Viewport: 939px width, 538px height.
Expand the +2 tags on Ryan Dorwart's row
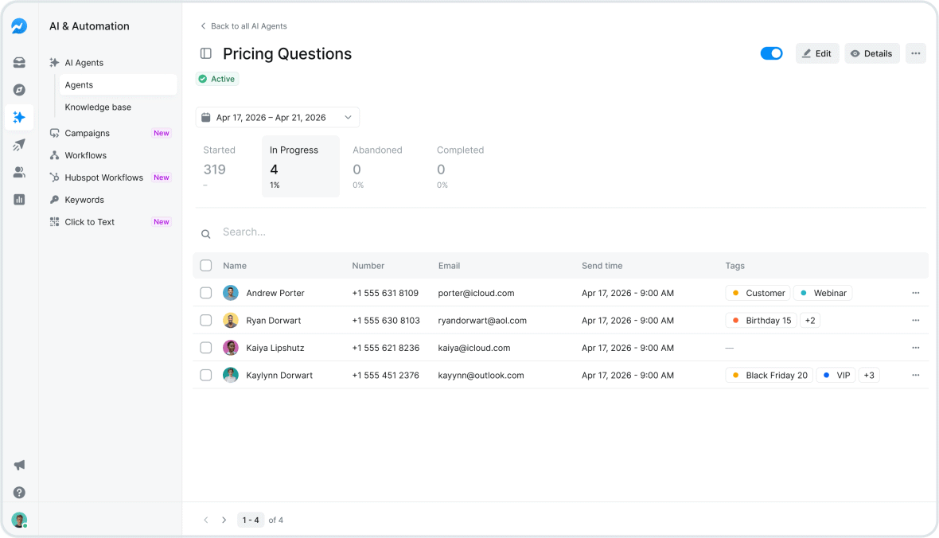pyautogui.click(x=809, y=320)
